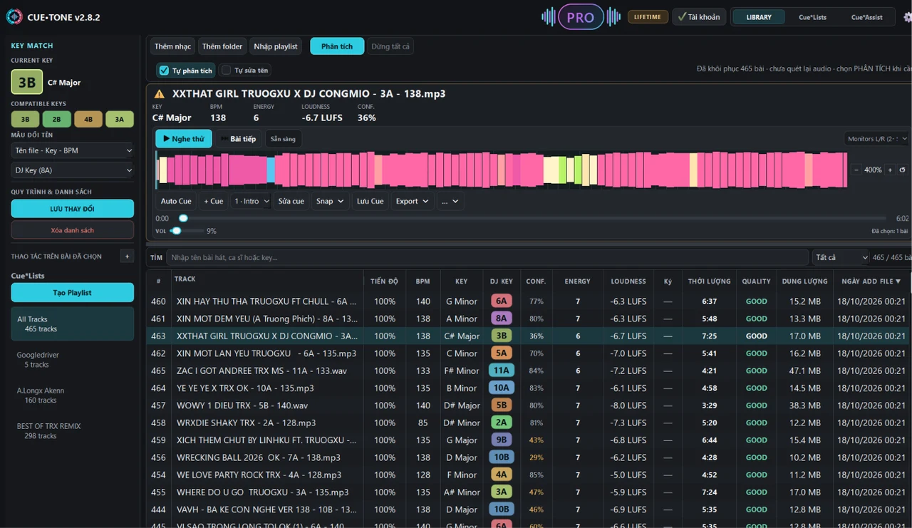Reset waveform zoom with the circular arrow
This screenshot has height=528, width=912.
click(903, 170)
